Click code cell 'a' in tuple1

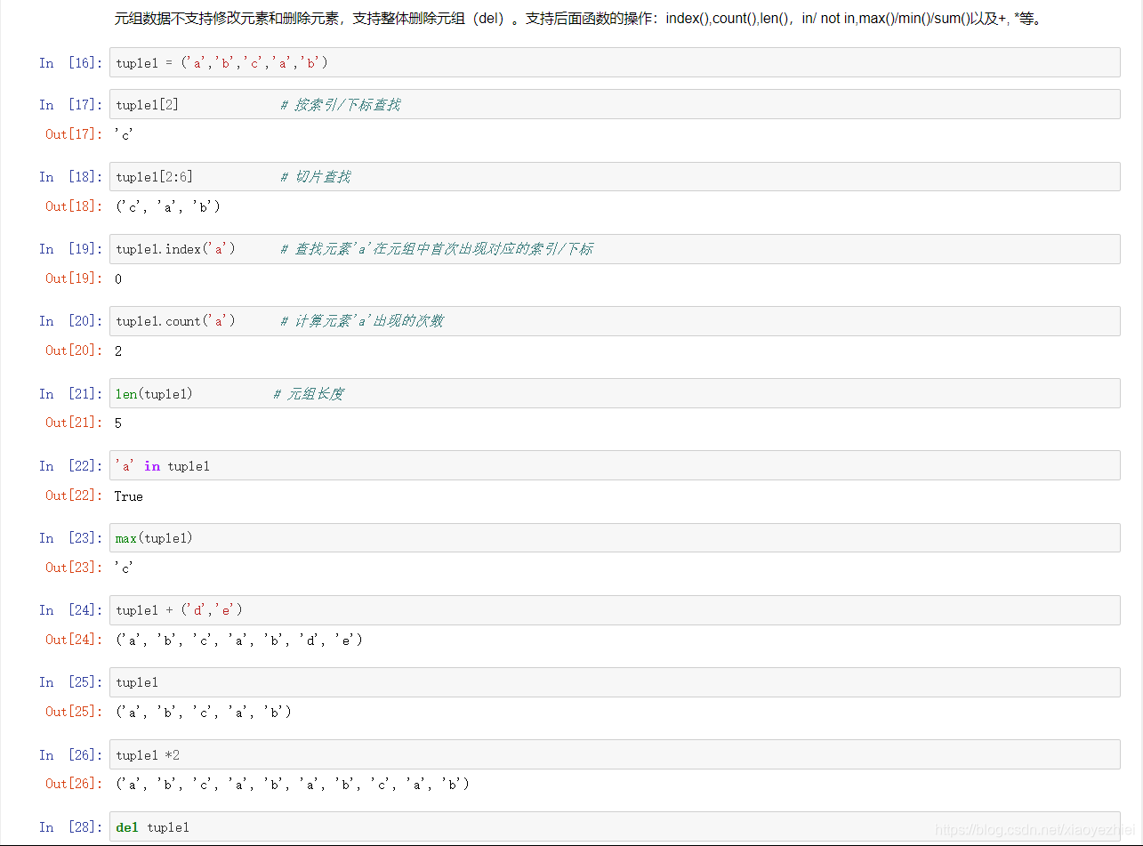(615, 465)
